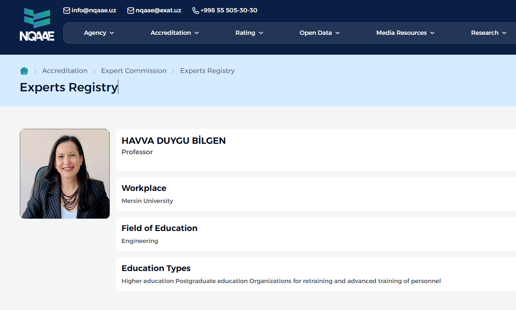This screenshot has height=310, width=516.
Task: Open the Agency menu
Action: (x=99, y=33)
